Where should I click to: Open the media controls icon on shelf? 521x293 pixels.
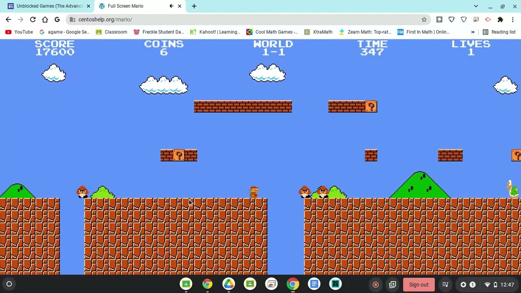pos(445,284)
